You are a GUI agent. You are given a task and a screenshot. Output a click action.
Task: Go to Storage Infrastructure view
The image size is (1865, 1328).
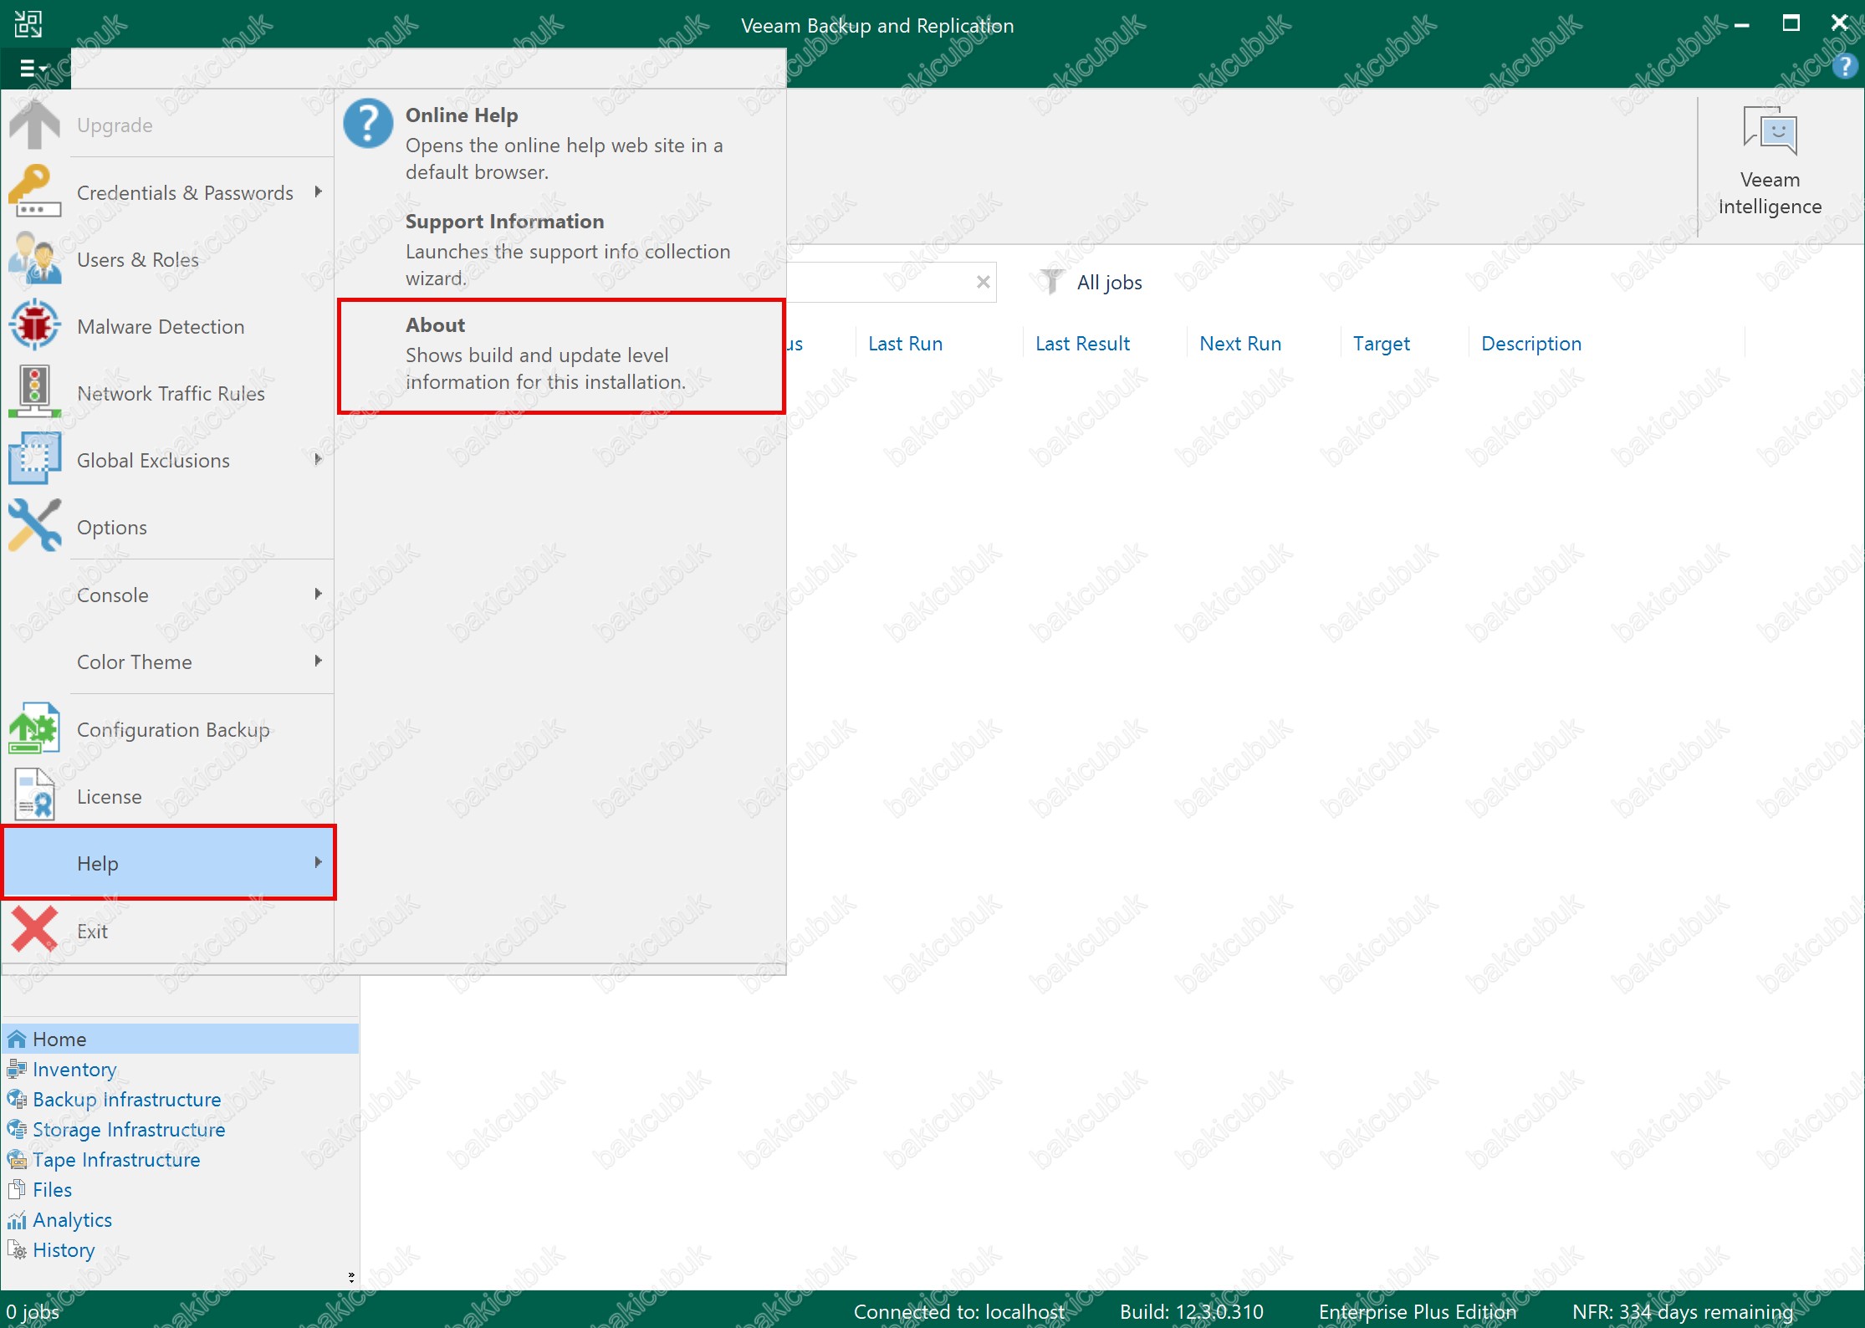(x=129, y=1129)
